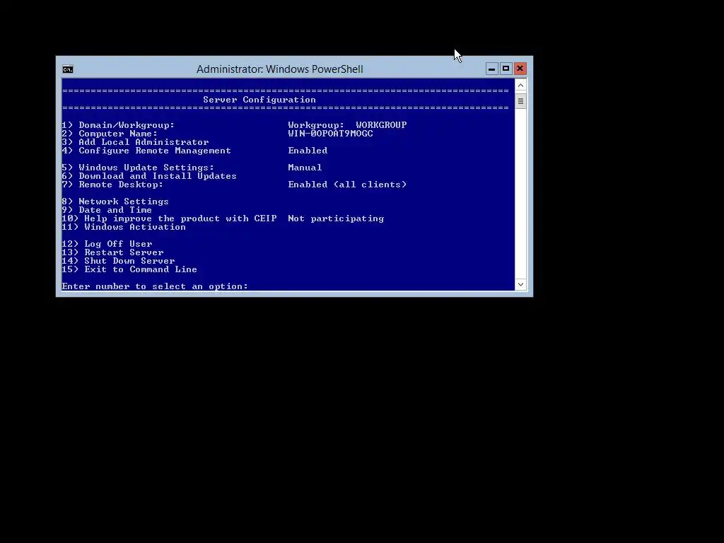Viewport: 724px width, 543px height.
Task: Click the scrollbar down arrow
Action: [521, 284]
